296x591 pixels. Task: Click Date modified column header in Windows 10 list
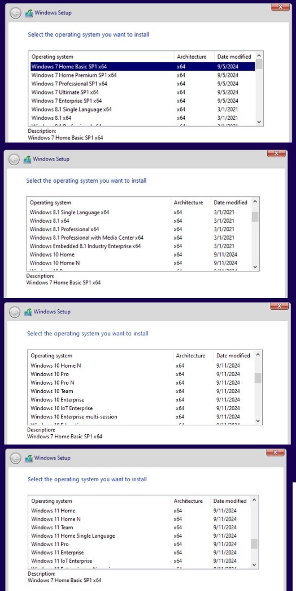point(234,355)
